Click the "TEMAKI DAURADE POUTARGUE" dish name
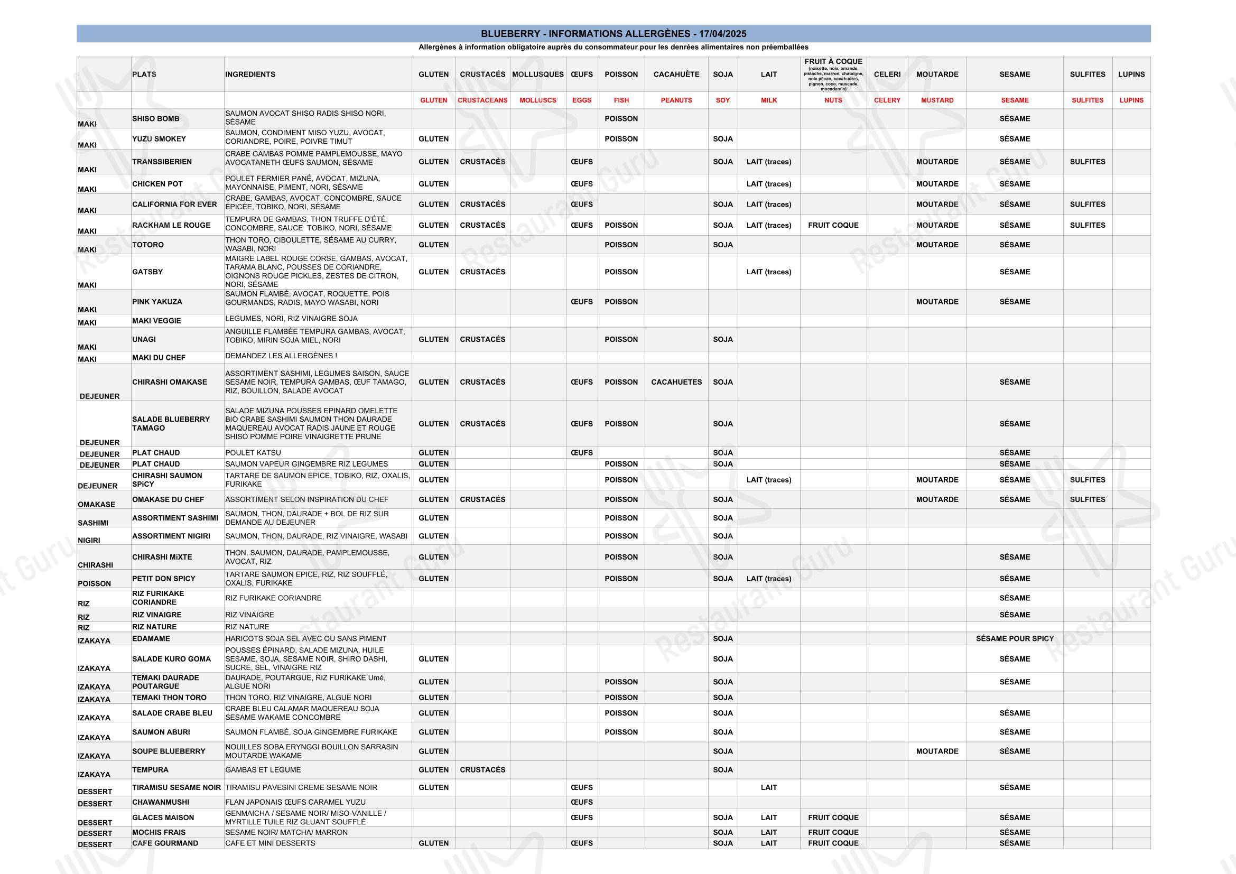1236x874 pixels. pos(166,682)
